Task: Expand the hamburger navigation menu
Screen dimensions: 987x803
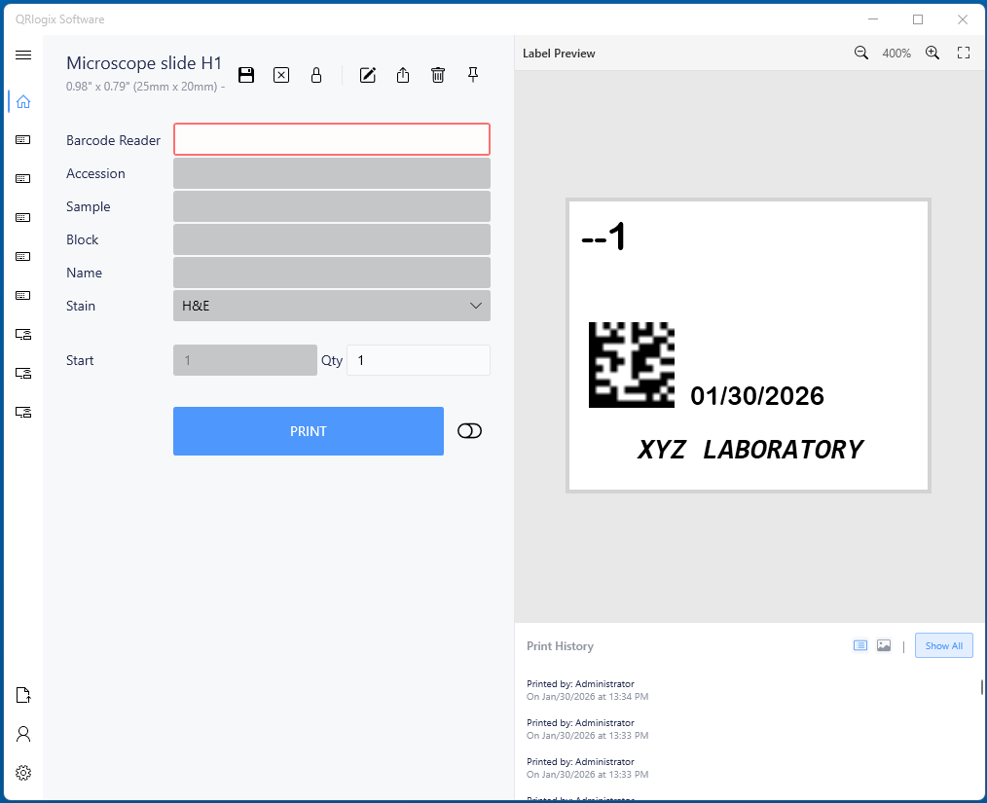Action: click(x=23, y=55)
